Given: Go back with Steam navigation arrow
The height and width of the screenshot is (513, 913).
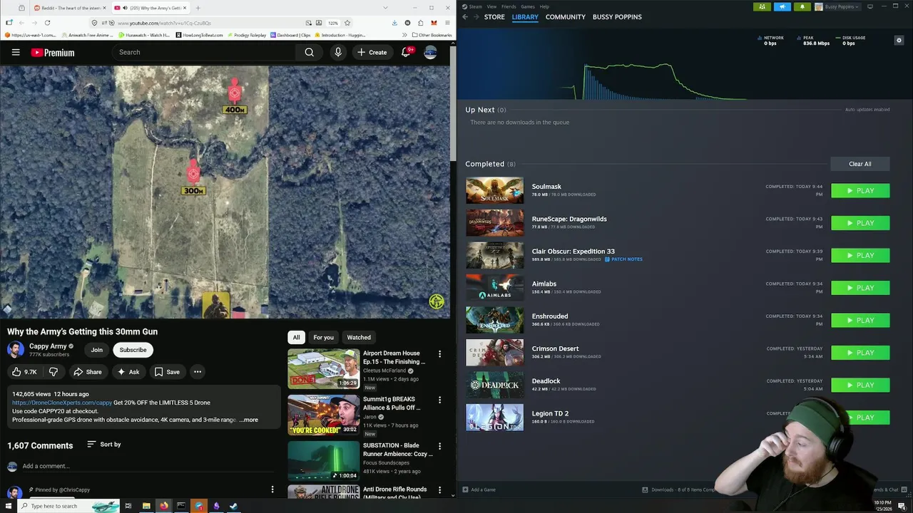Looking at the screenshot, I should pyautogui.click(x=465, y=17).
